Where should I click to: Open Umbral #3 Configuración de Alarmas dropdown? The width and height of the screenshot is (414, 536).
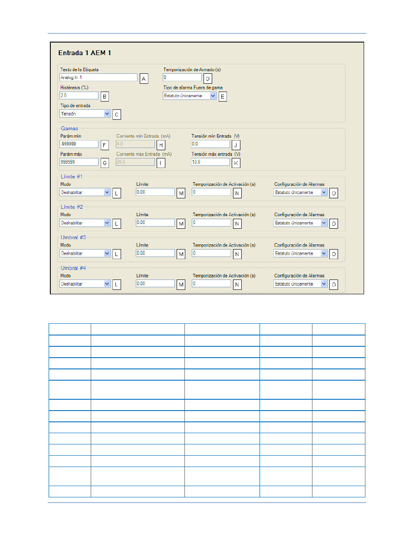(x=300, y=253)
